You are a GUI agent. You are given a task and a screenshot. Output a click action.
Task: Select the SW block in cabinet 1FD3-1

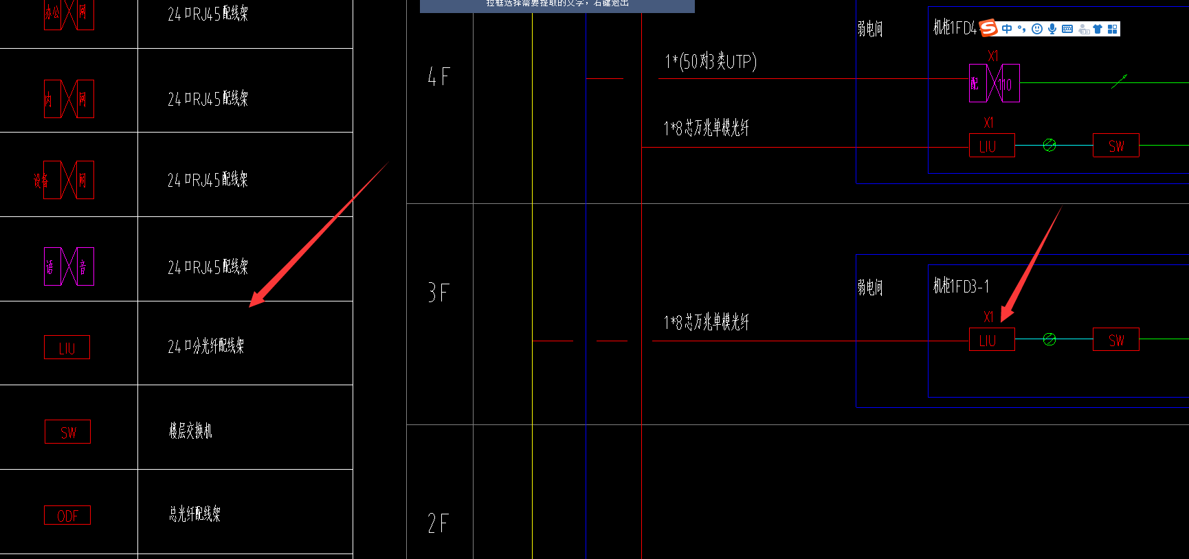point(1116,339)
